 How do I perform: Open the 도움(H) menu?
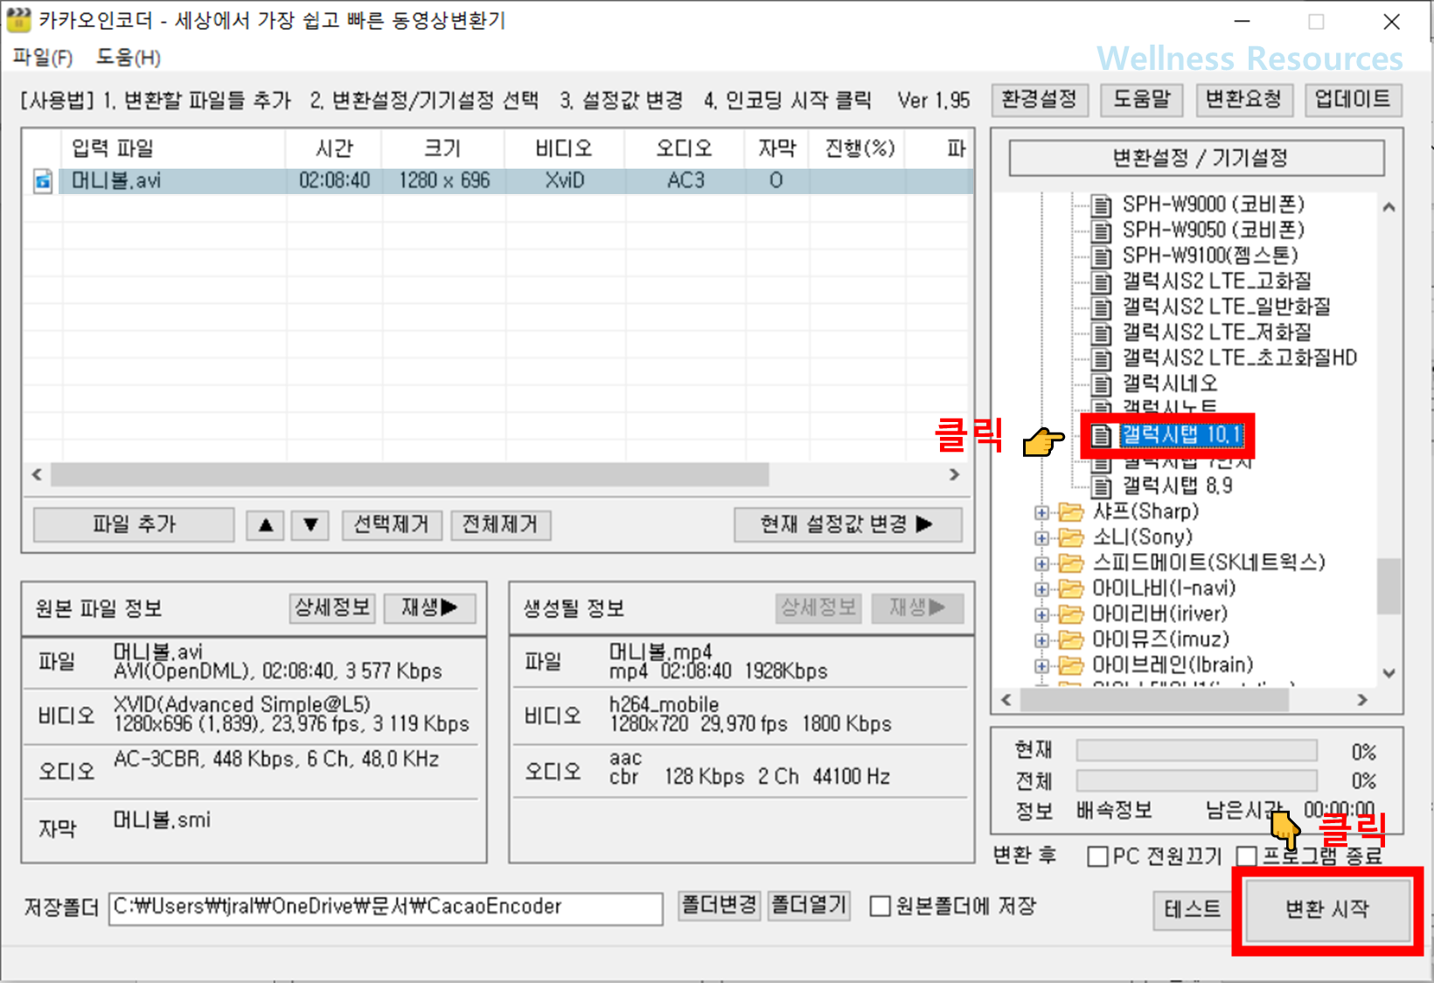128,58
